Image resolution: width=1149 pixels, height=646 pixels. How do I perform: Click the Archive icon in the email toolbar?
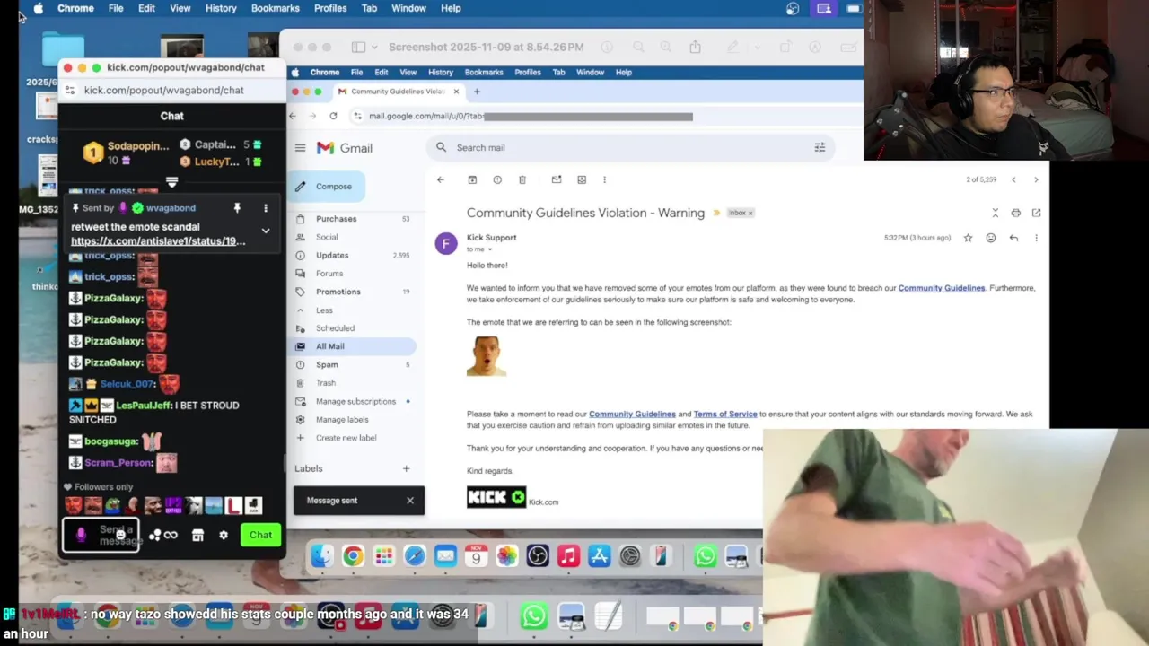472,179
